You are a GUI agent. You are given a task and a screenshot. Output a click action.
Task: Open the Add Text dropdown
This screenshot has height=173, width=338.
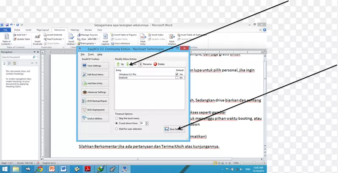pyautogui.click(x=19, y=35)
